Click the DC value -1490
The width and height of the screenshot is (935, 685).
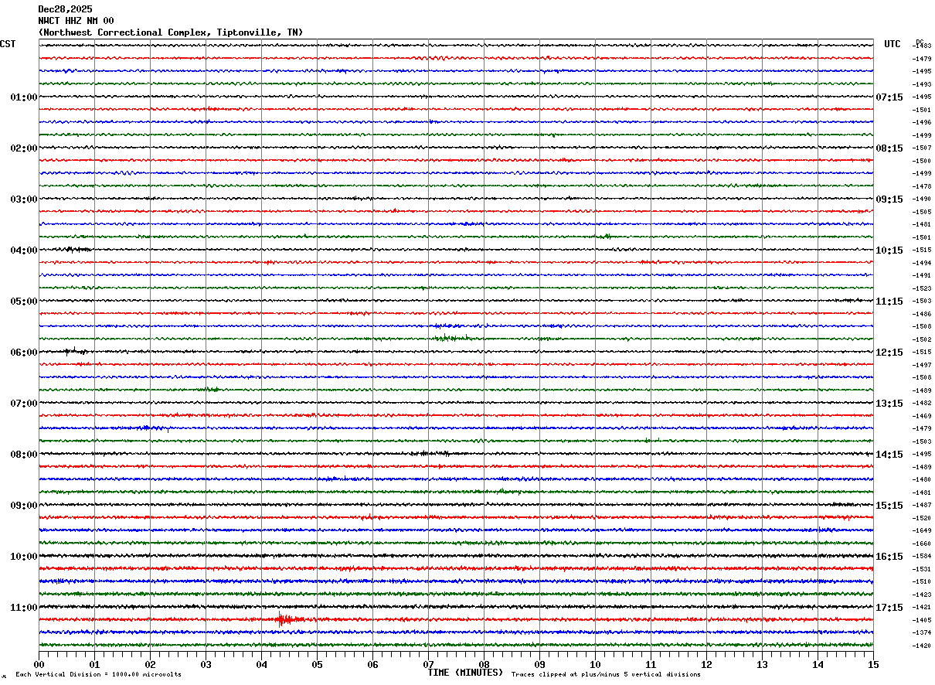[922, 199]
